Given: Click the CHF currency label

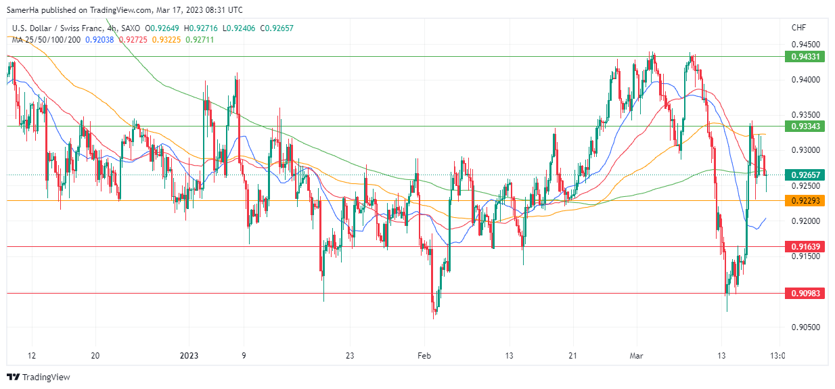Looking at the screenshot, I should [798, 28].
